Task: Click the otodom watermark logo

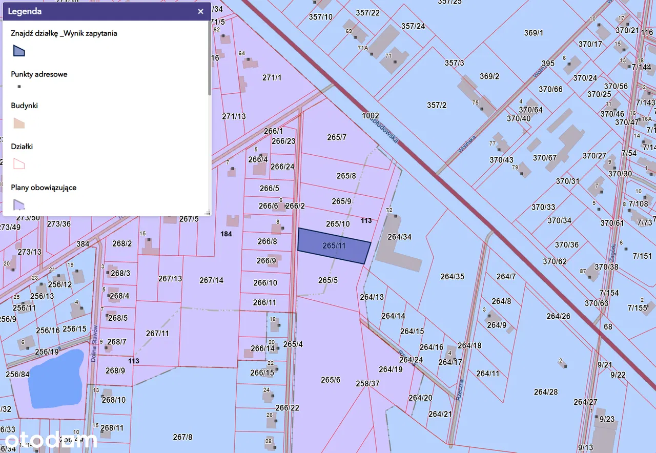Action: pyautogui.click(x=49, y=440)
